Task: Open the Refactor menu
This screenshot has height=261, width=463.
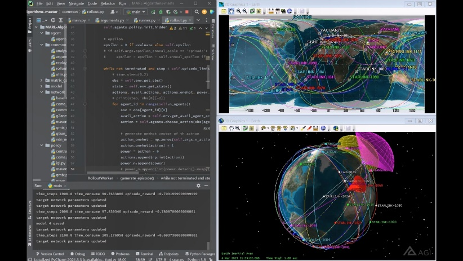Action: click(x=107, y=3)
